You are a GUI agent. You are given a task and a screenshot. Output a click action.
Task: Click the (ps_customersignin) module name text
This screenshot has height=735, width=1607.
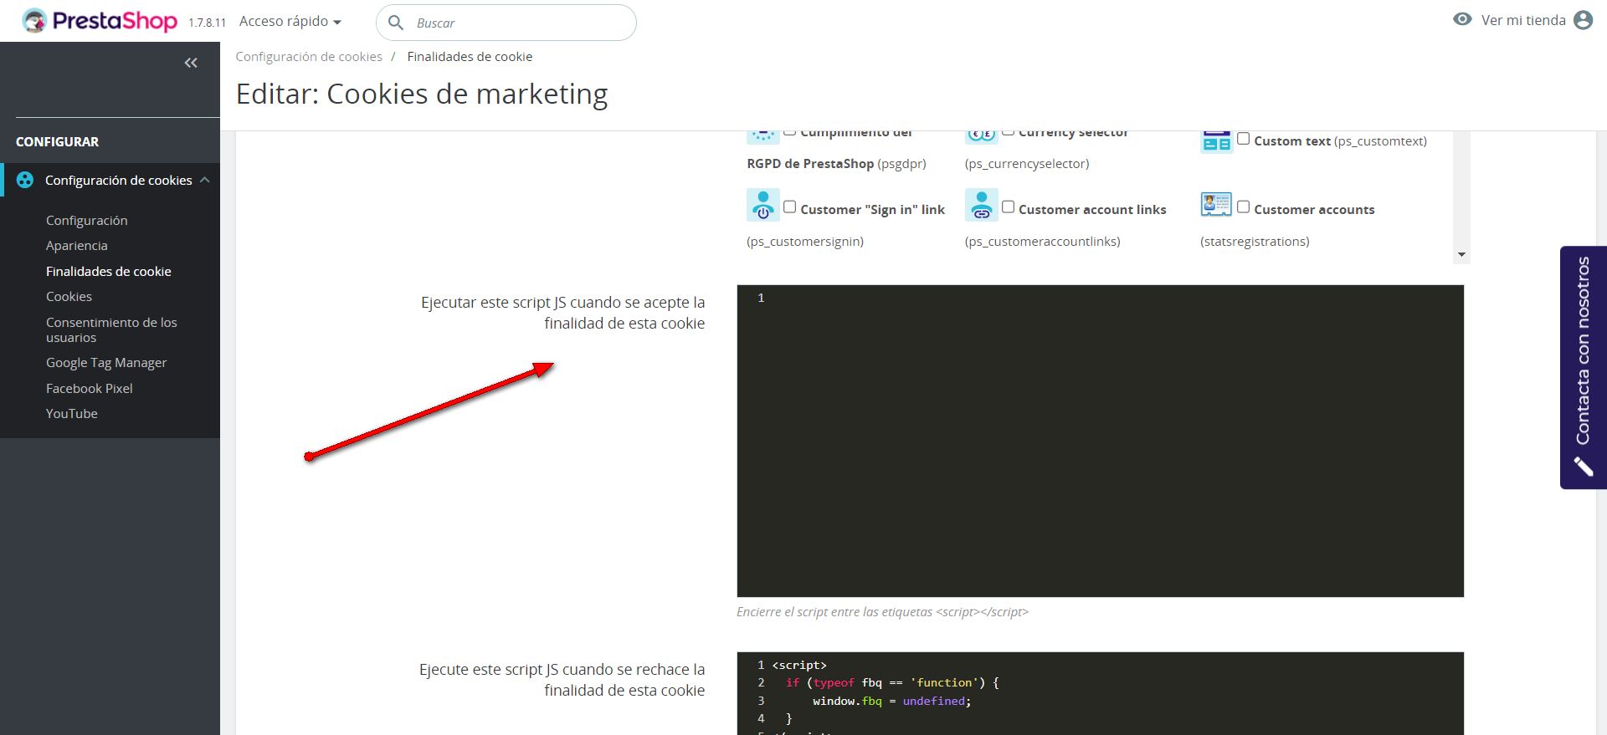pyautogui.click(x=805, y=241)
